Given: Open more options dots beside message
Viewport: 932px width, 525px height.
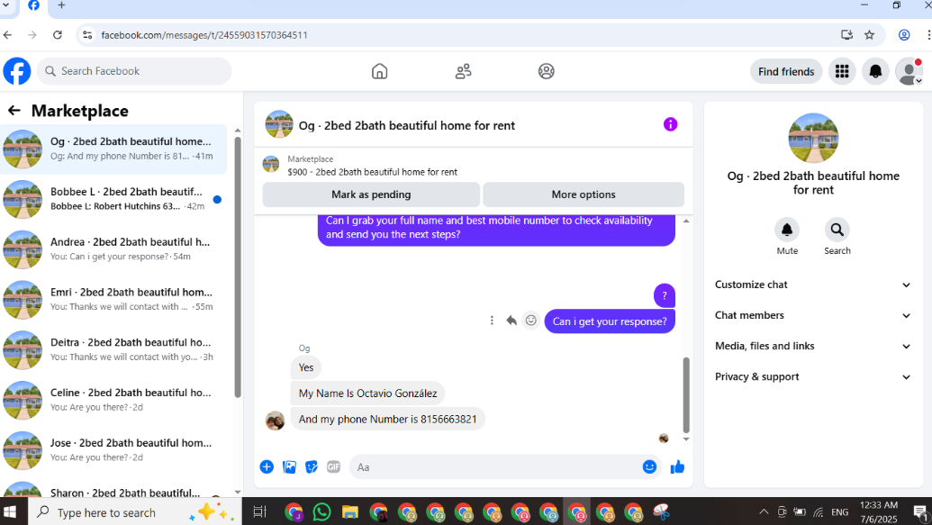Looking at the screenshot, I should (x=492, y=321).
